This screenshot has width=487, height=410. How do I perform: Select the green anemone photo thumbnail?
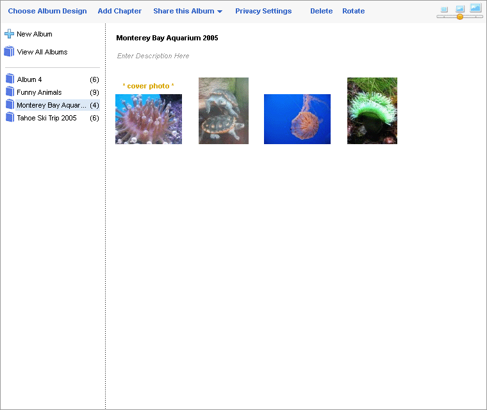372,111
